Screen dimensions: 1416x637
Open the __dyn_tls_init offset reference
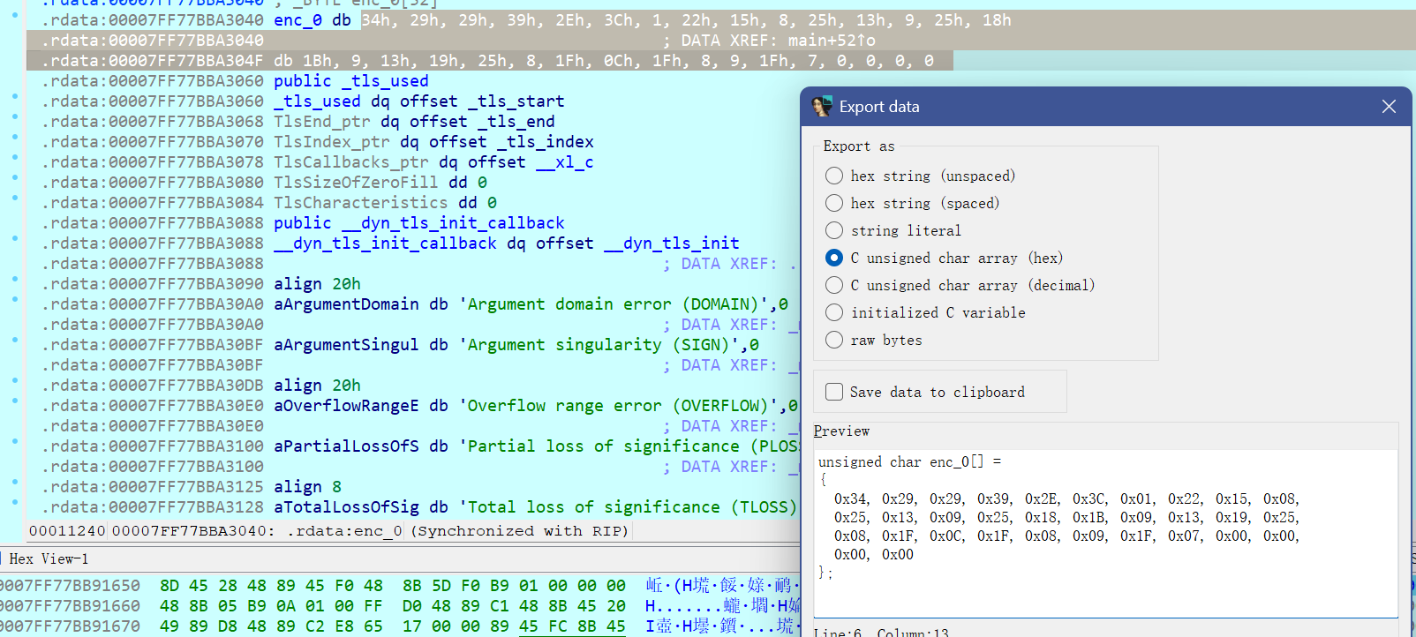coord(671,244)
